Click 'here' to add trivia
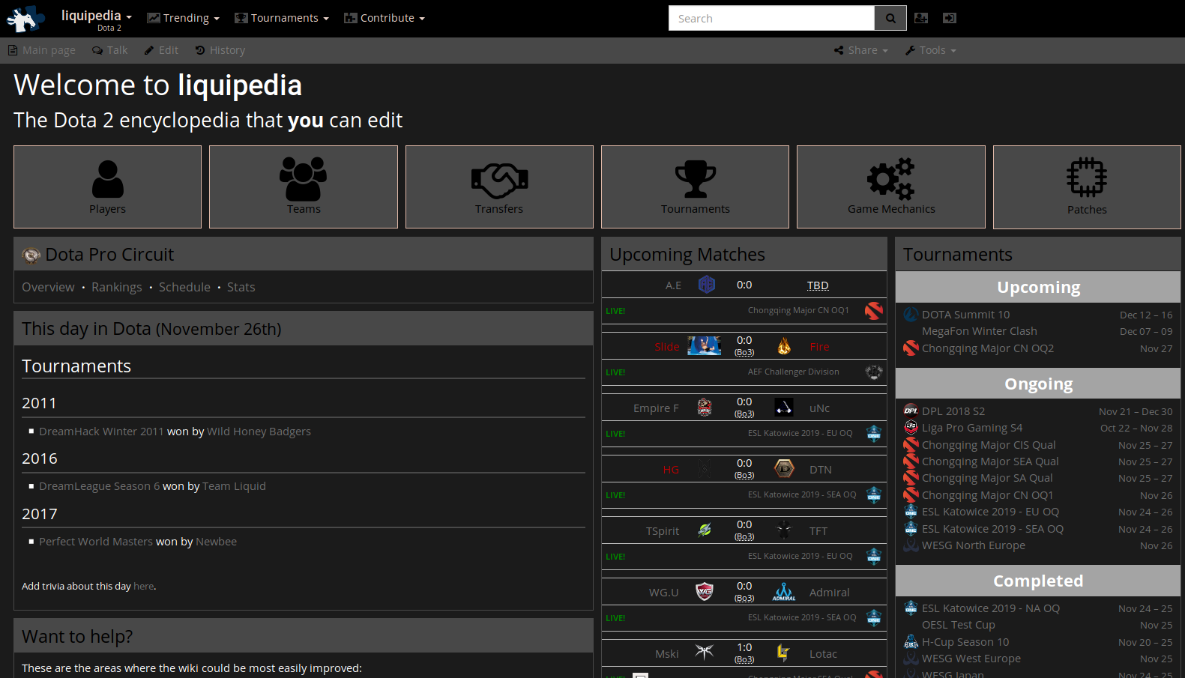Screen dimensions: 1185x678 pyautogui.click(x=144, y=587)
